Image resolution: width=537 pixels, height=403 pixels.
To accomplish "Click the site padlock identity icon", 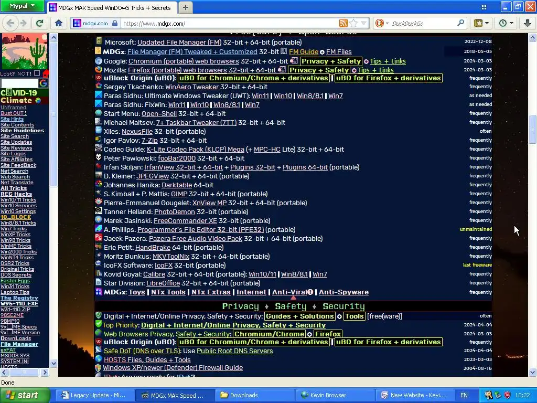I will click(x=115, y=23).
